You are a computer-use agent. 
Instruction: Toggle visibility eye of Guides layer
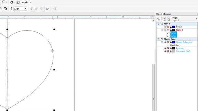165,27
